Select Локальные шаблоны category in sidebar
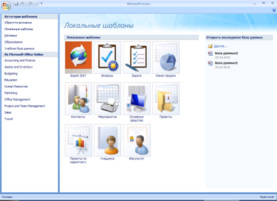This screenshot has height=201, width=277. 19,29
